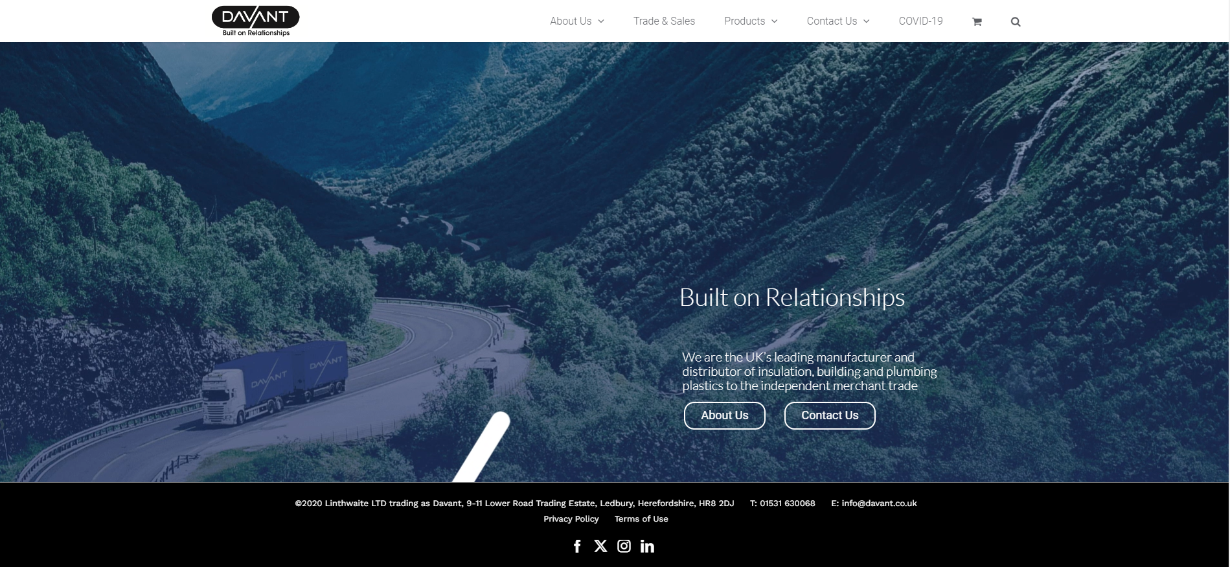Expand the Contact Us nav dropdown chevron
This screenshot has width=1230, height=567.
point(867,21)
